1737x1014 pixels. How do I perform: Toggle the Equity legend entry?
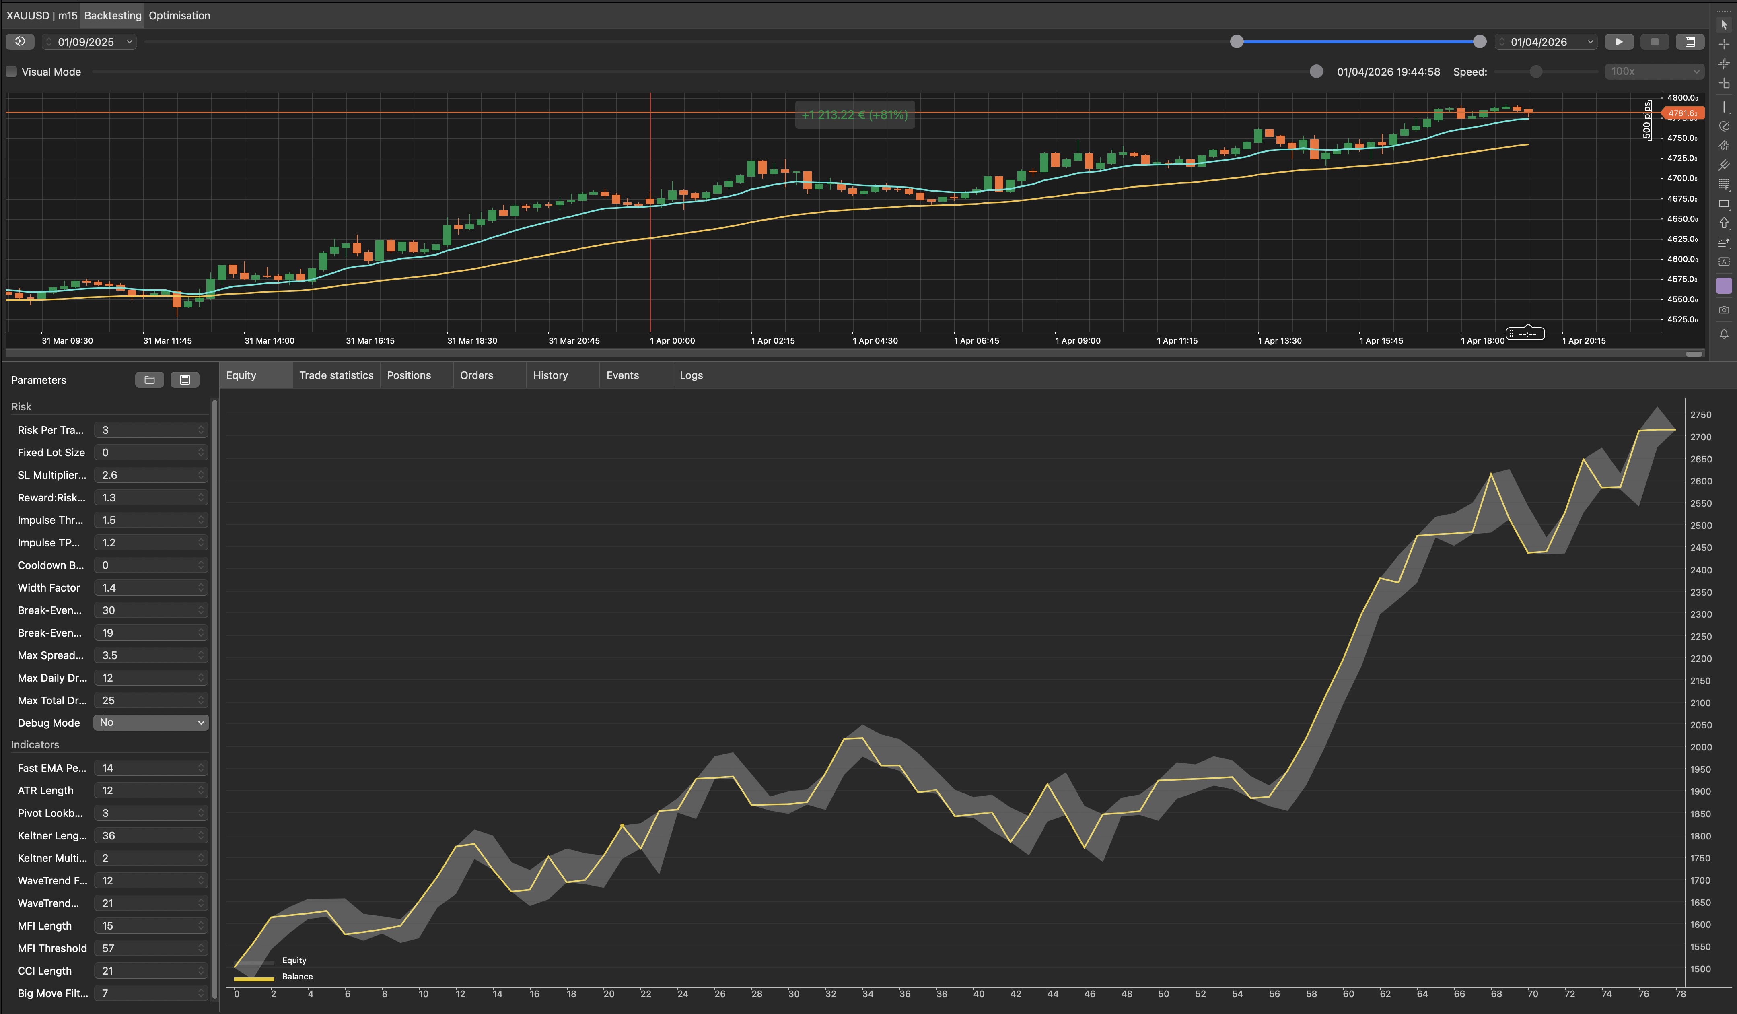pyautogui.click(x=294, y=960)
